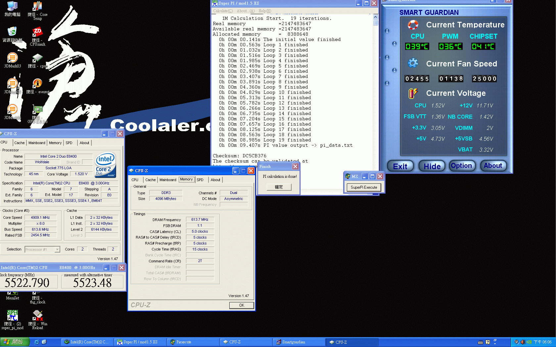Click the Core Speed 4909.1 MHz field
Viewport: 556px width, 347px height.
pyautogui.click(x=40, y=217)
